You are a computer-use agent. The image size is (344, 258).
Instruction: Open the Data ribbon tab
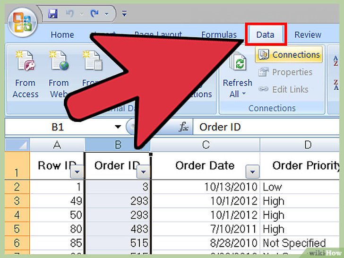(265, 34)
